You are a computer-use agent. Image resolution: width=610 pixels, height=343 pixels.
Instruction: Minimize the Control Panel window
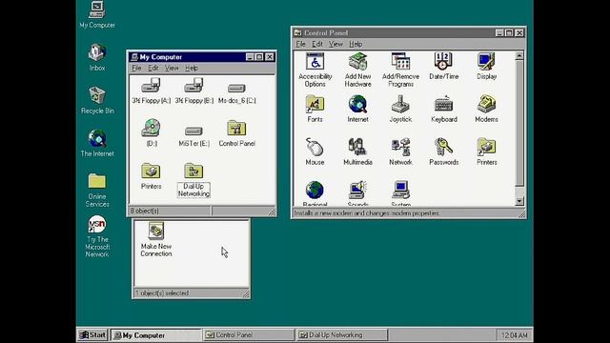click(x=499, y=33)
